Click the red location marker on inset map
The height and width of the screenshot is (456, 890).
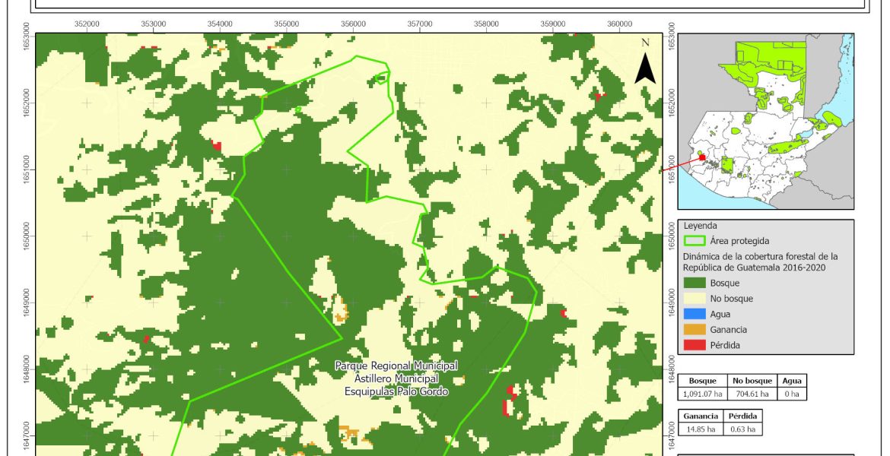(x=702, y=157)
